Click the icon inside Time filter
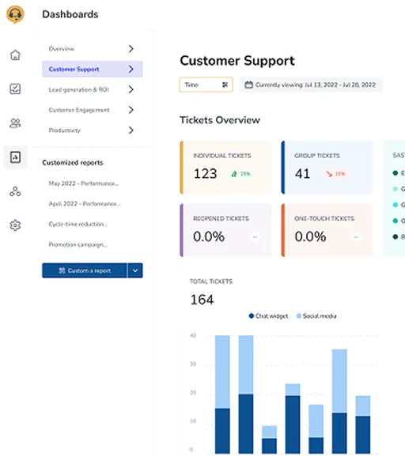405x457 pixels. click(225, 85)
